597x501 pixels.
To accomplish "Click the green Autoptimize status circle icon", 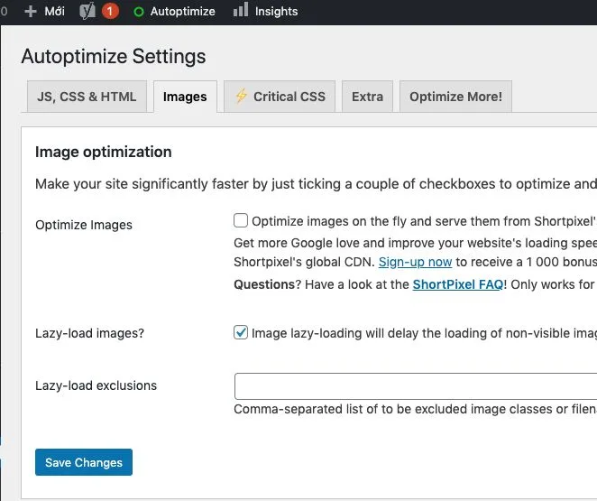I will point(139,13).
